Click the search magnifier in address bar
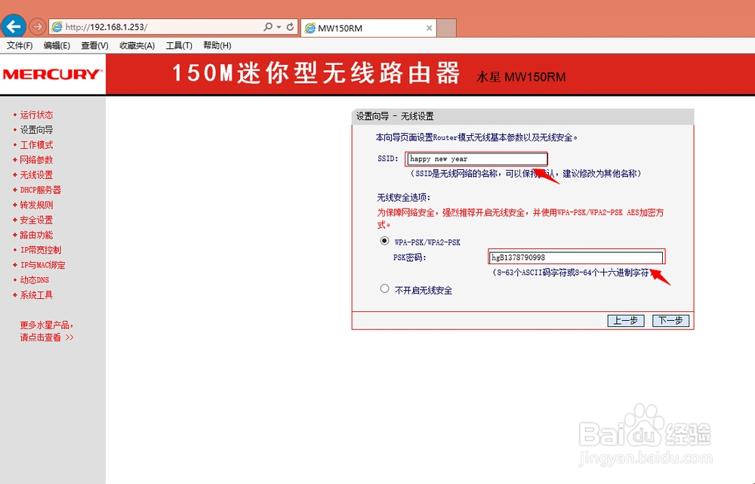 point(268,27)
